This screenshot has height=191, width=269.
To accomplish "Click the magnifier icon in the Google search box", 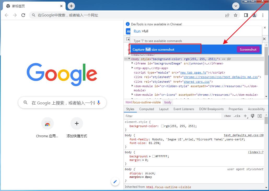I will click(26, 103).
